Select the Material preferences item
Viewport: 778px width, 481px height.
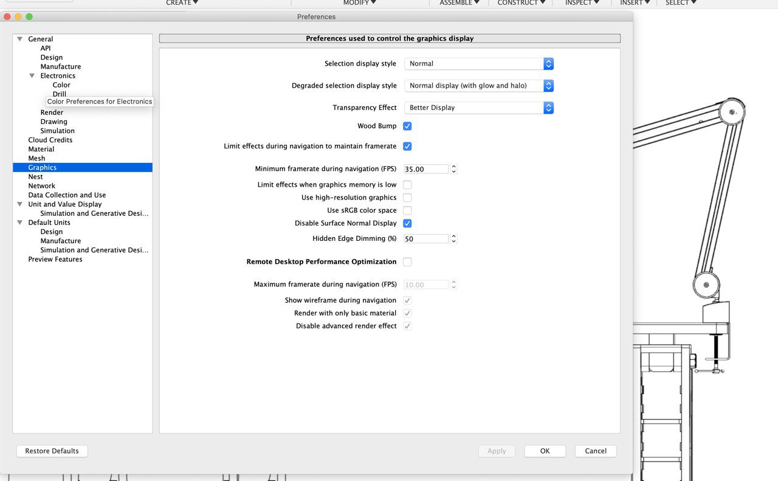click(41, 149)
